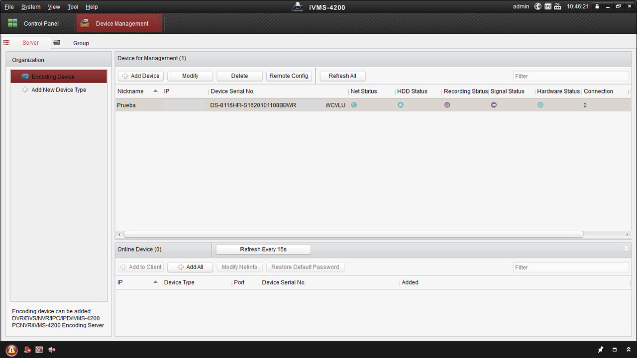Image resolution: width=637 pixels, height=358 pixels.
Task: Select the Server tab
Action: coord(26,43)
